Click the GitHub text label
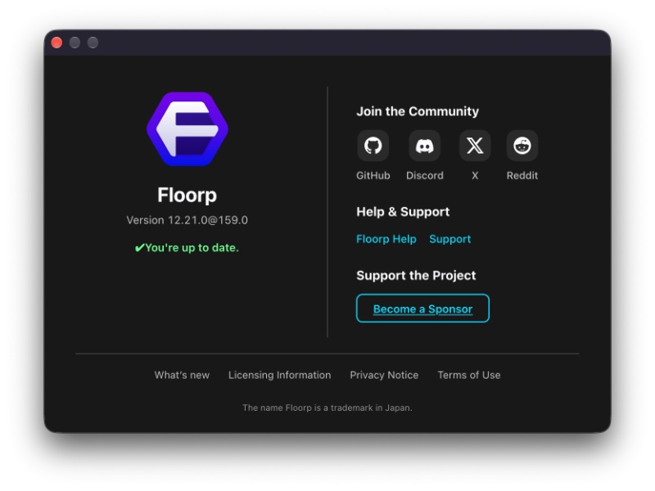Viewport: 655px width, 491px height. 373,175
